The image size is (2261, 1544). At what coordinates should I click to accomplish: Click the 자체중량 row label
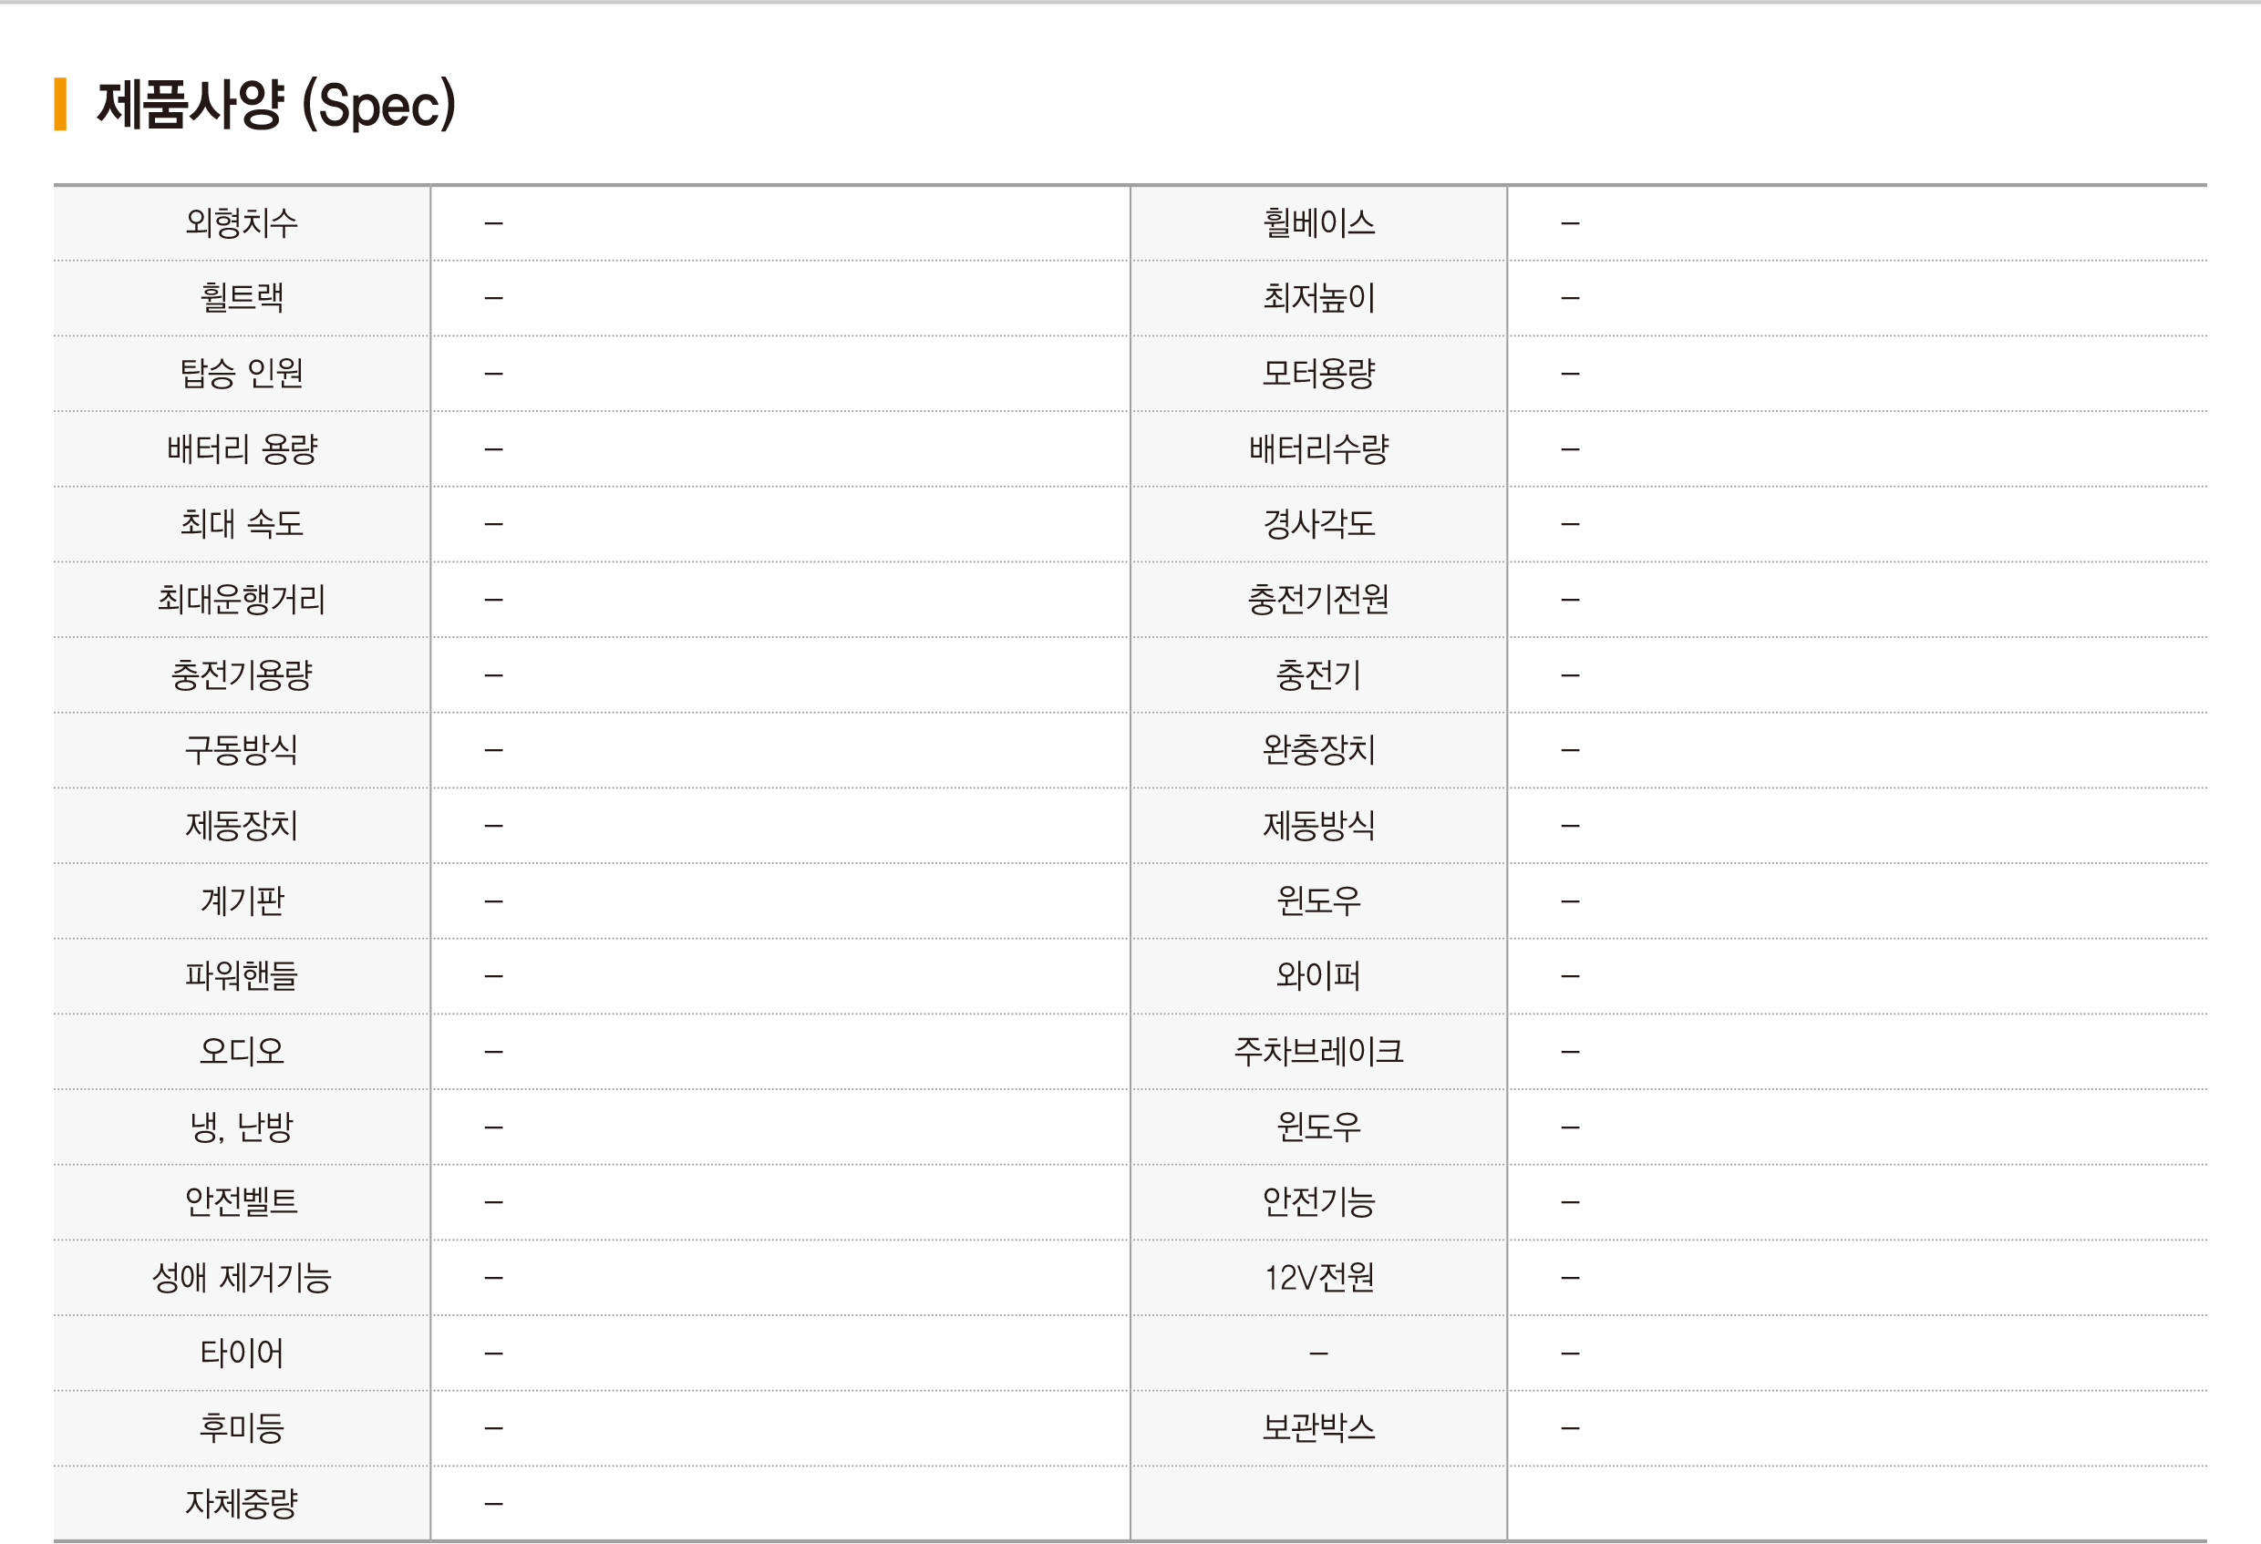242,1503
